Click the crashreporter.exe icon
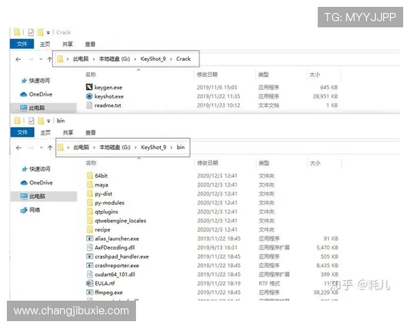 tap(90, 266)
